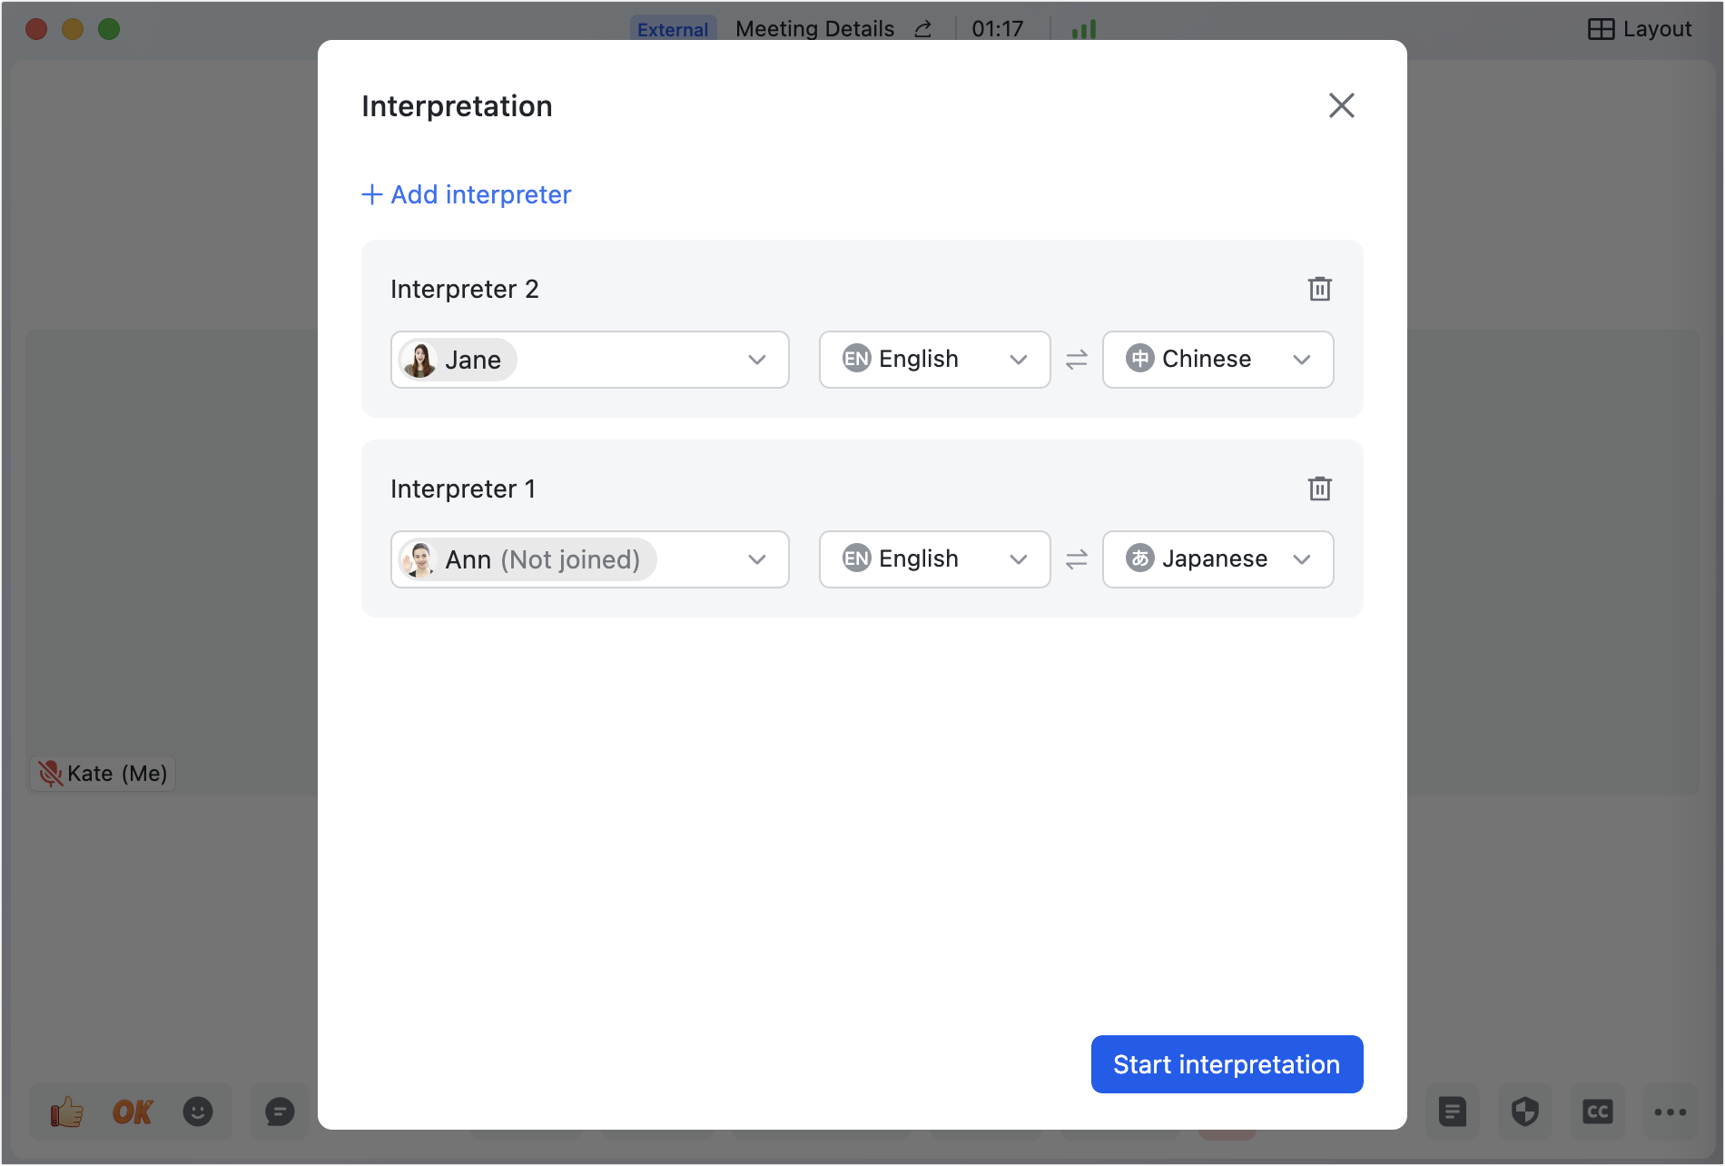Send the OK emoji reaction
Screen dimensions: 1725x1166
point(131,1111)
